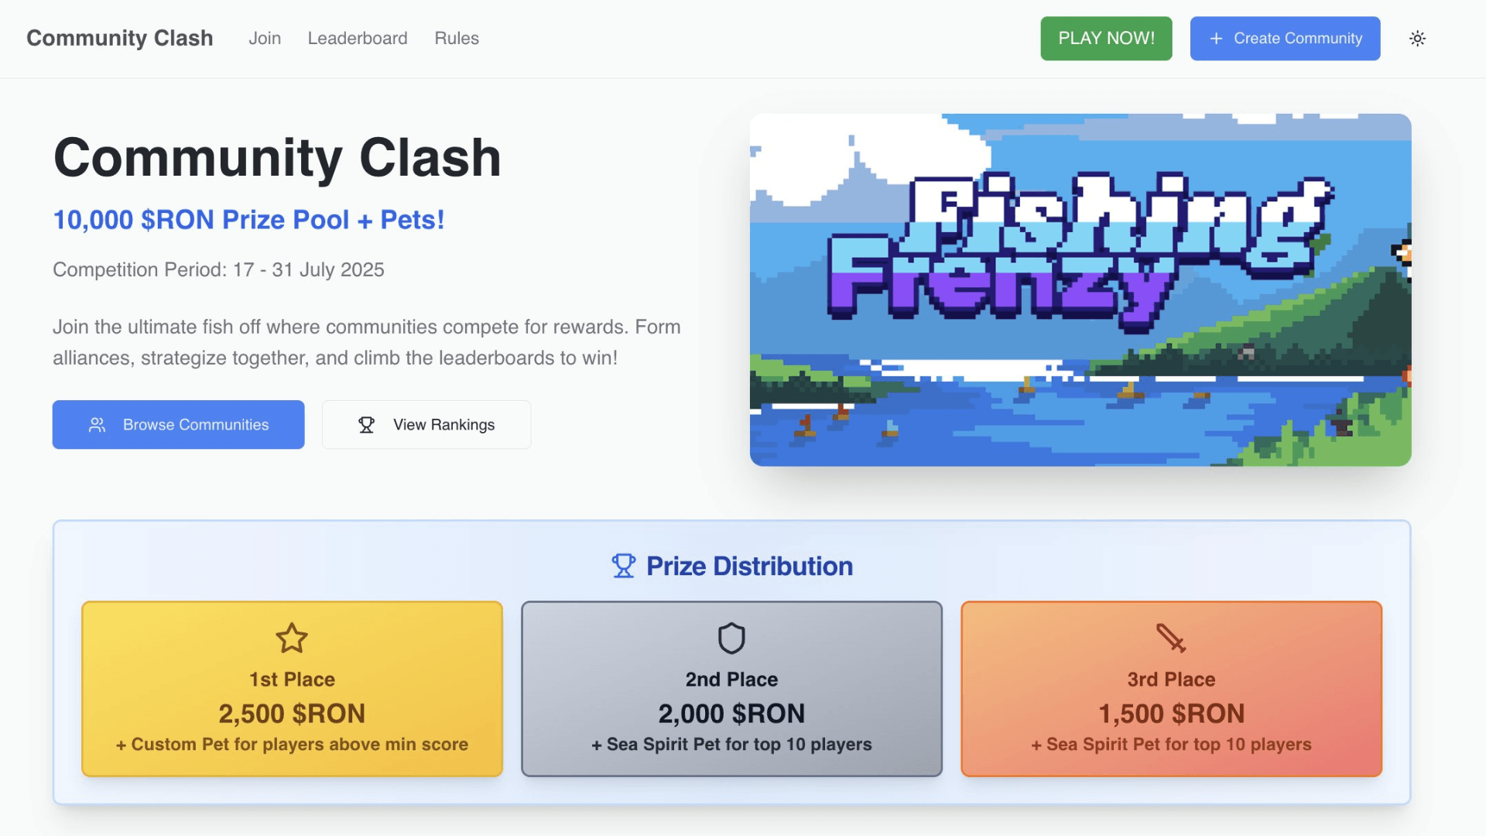The image size is (1486, 836).
Task: Click the sword icon on the 3rd Place card
Action: point(1171,639)
